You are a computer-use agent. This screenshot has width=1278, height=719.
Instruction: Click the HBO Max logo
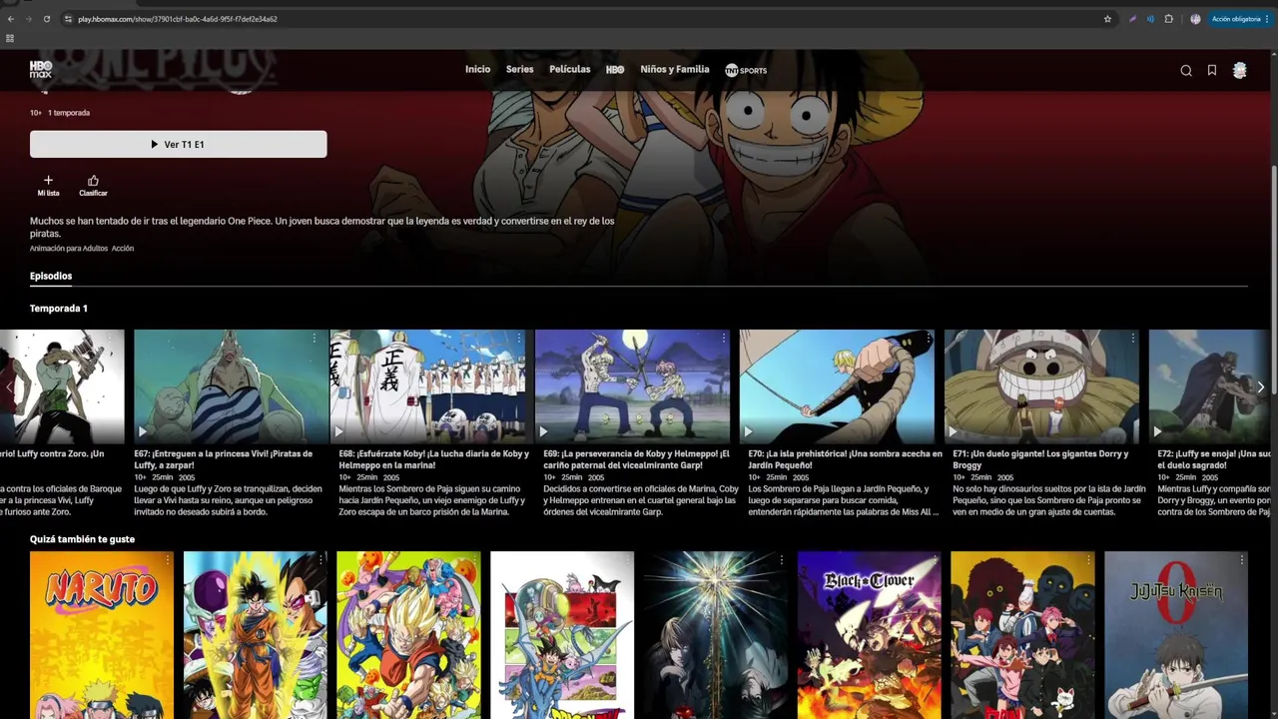(x=41, y=69)
